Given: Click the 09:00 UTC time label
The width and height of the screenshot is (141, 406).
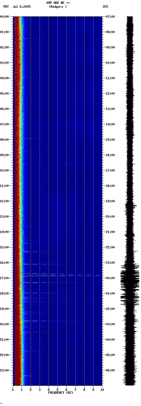Looking at the screenshot, I should (x=110, y=47).
